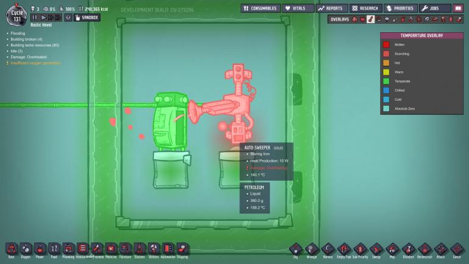Toggle the Sandbox mode button
This screenshot has height=264, width=469.
tap(86, 18)
